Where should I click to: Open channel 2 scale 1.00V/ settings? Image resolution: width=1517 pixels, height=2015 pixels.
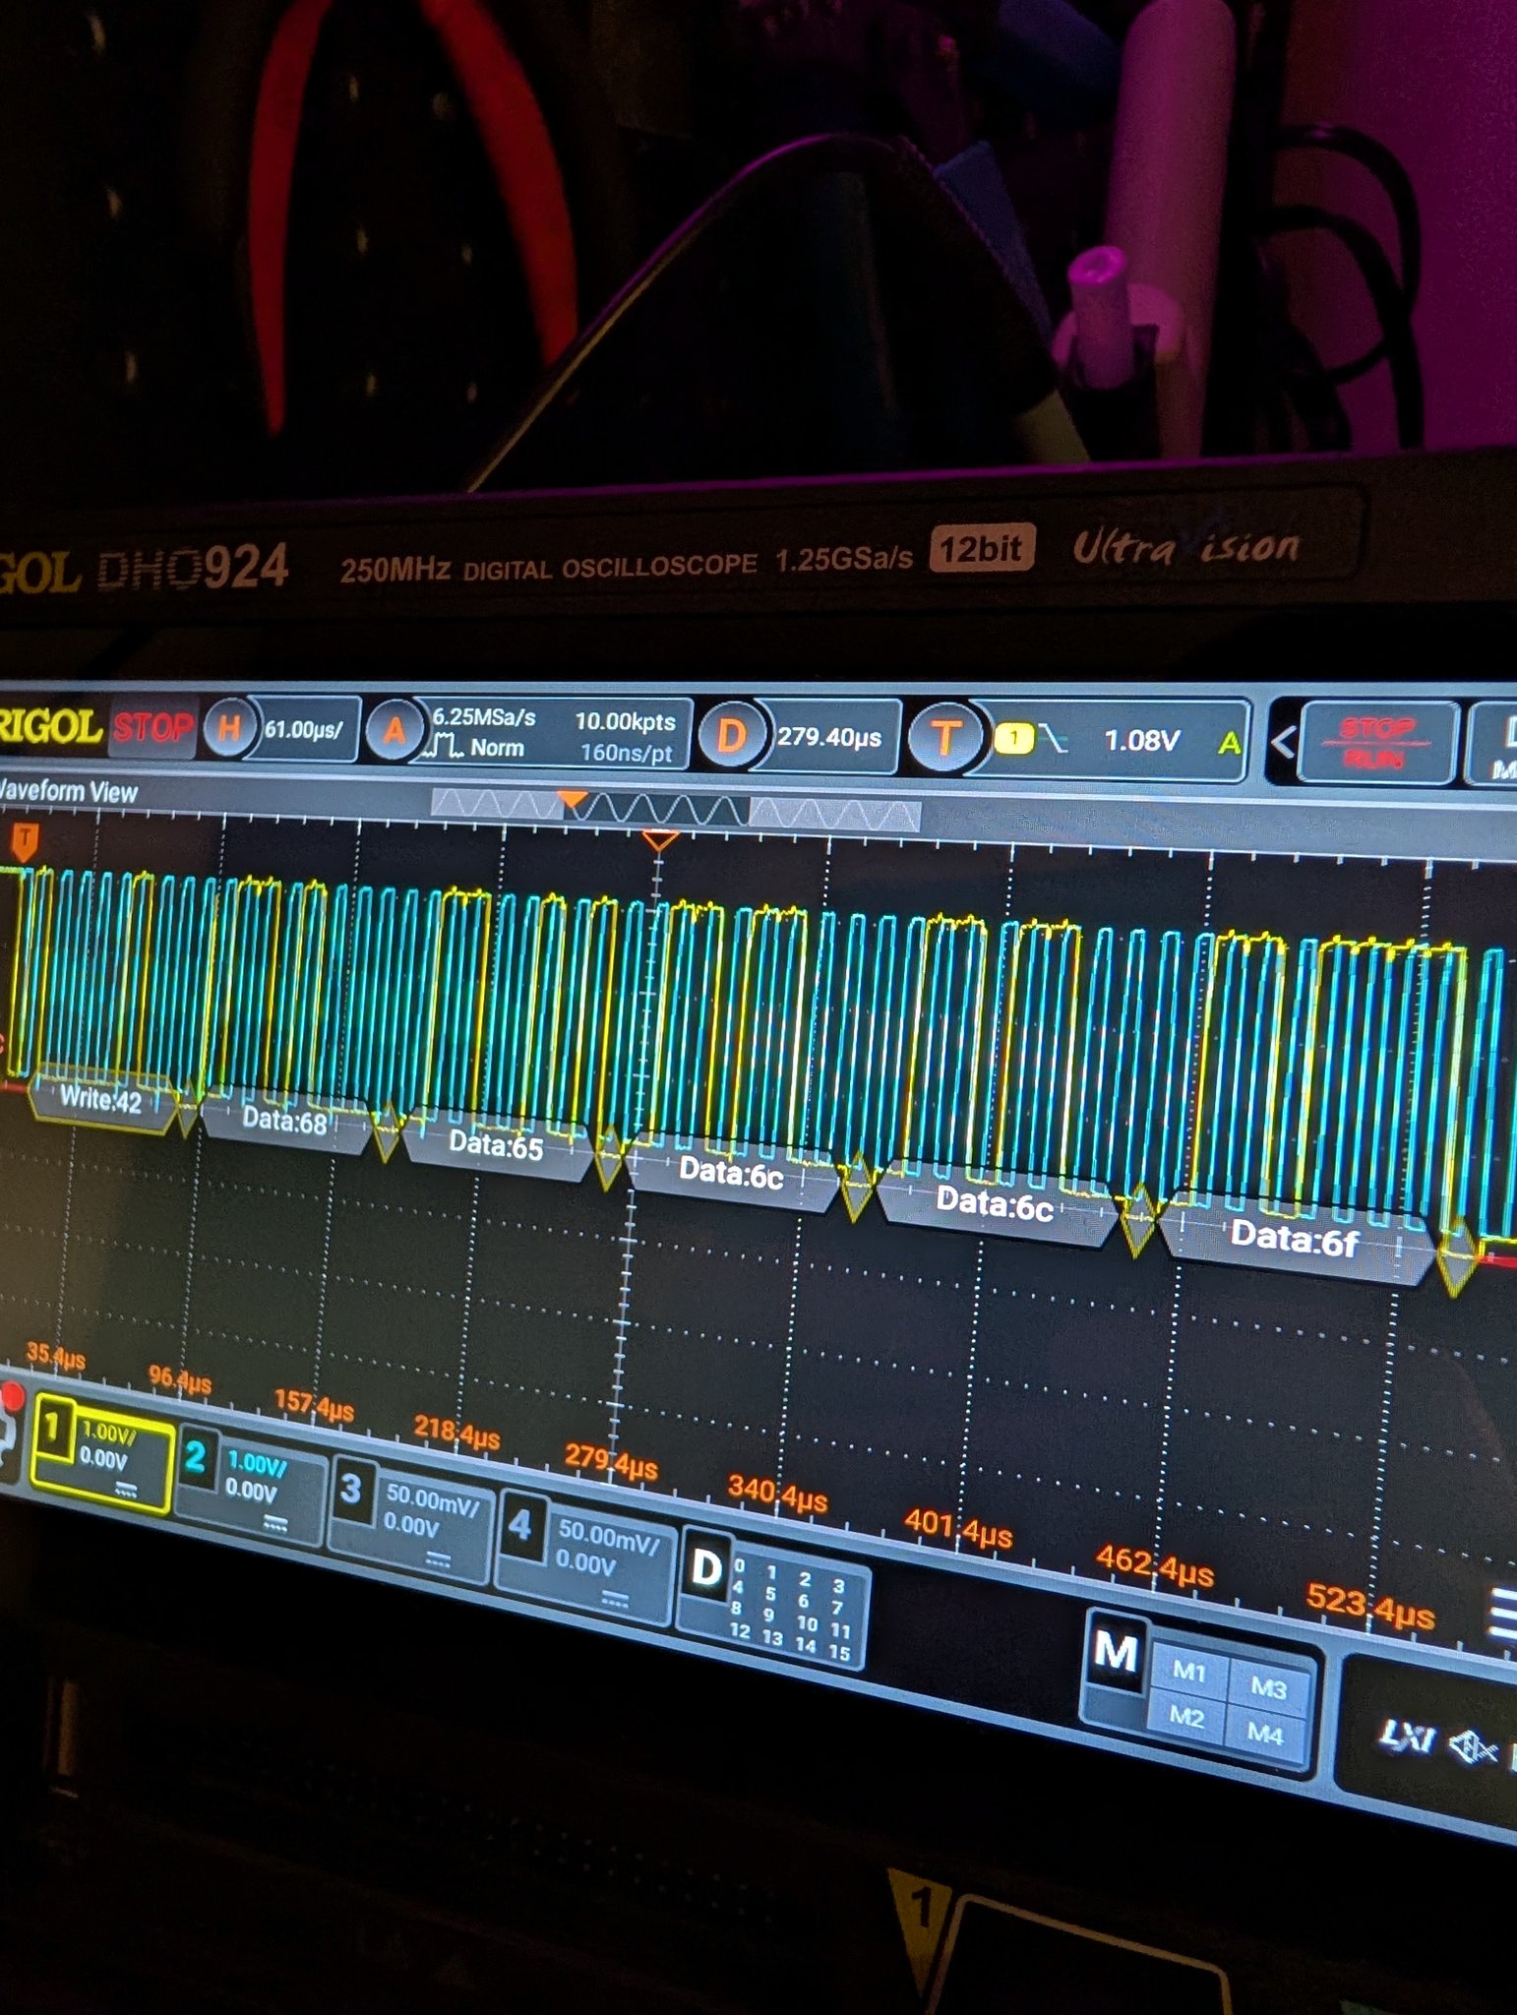coord(257,1463)
